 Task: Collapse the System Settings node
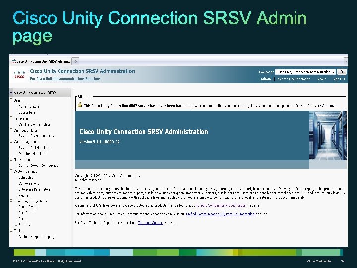pyautogui.click(x=11, y=171)
